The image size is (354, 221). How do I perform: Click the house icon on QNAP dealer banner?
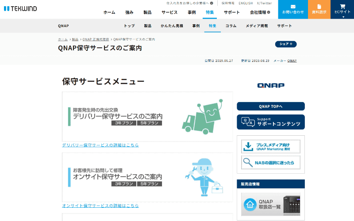[250, 205]
